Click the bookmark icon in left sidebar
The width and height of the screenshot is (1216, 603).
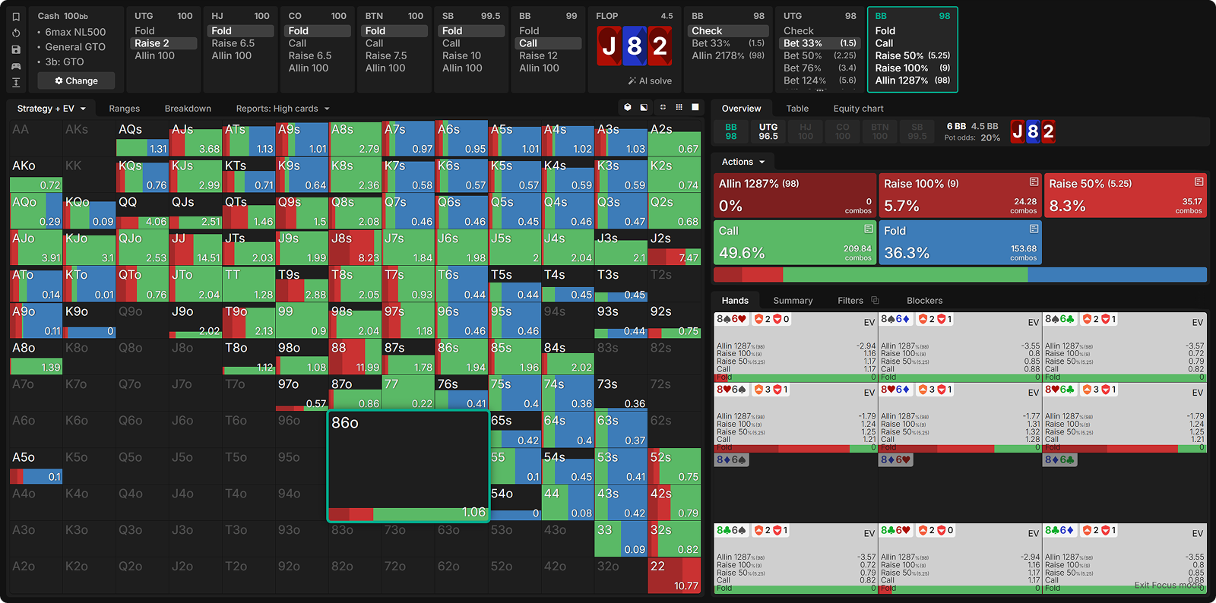(x=16, y=16)
